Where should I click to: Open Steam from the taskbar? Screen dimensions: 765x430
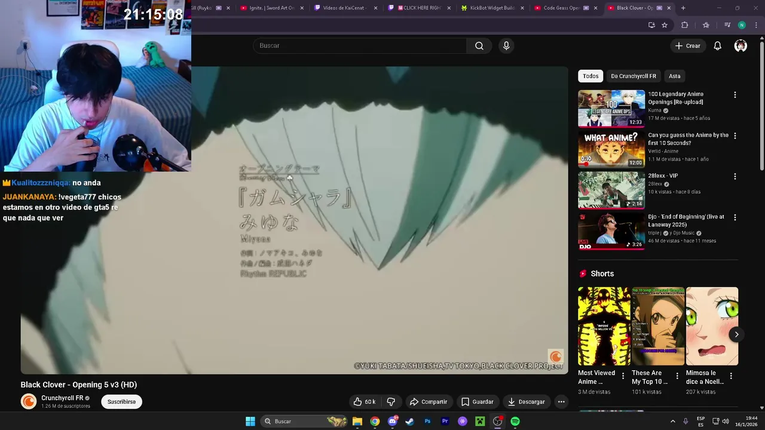[410, 422]
